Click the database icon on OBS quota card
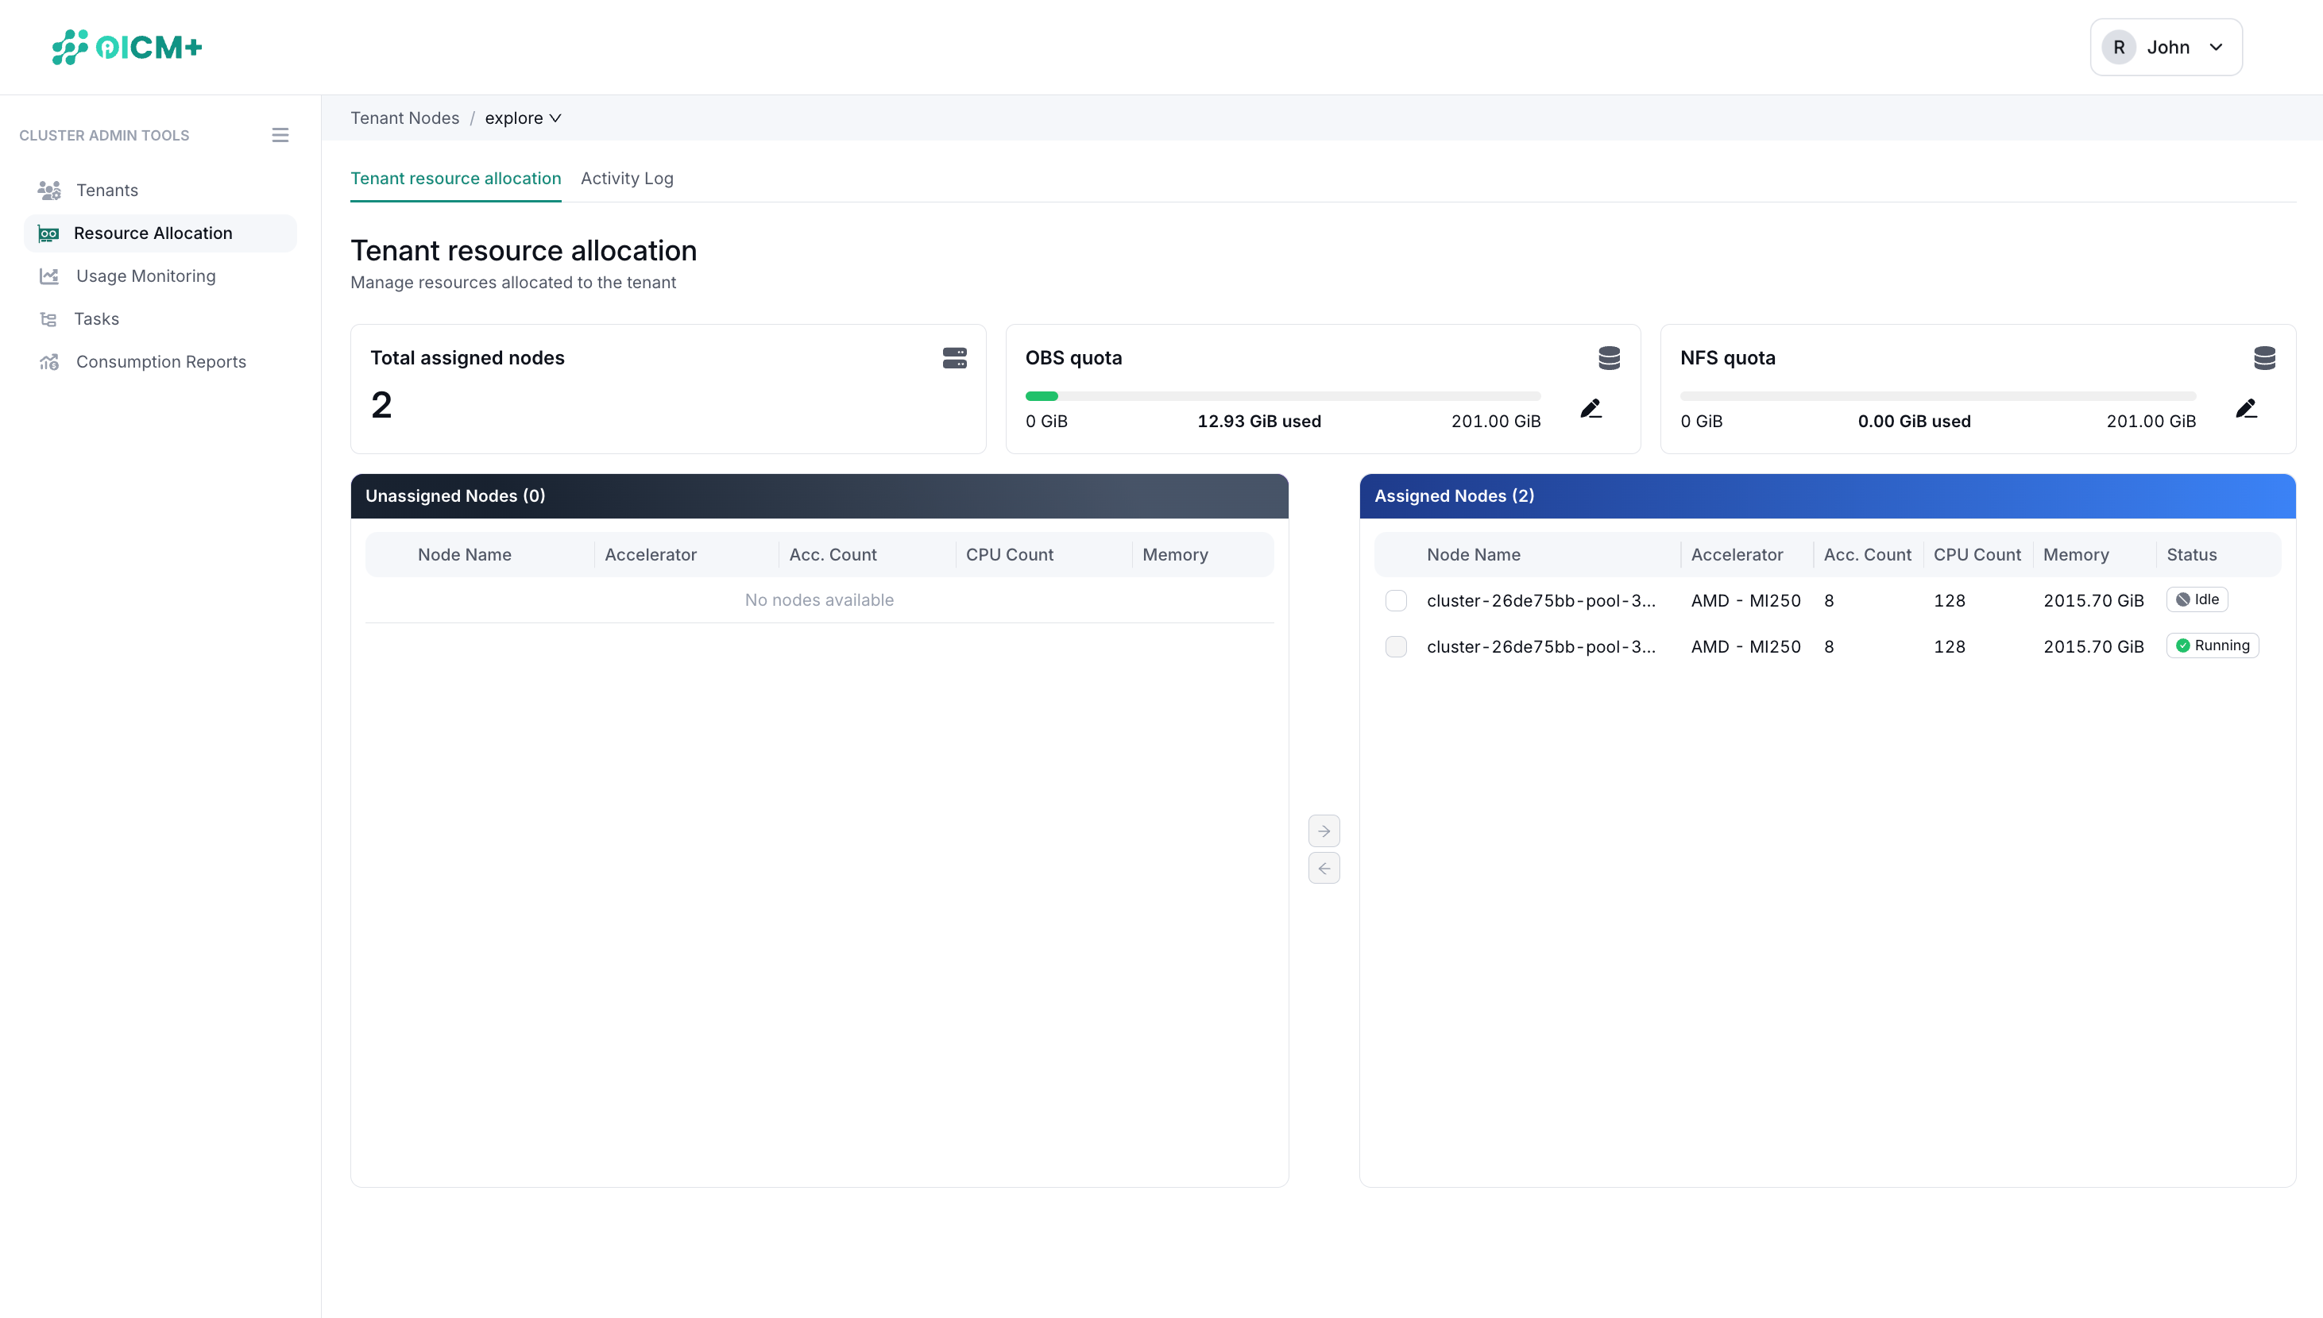 1610,357
